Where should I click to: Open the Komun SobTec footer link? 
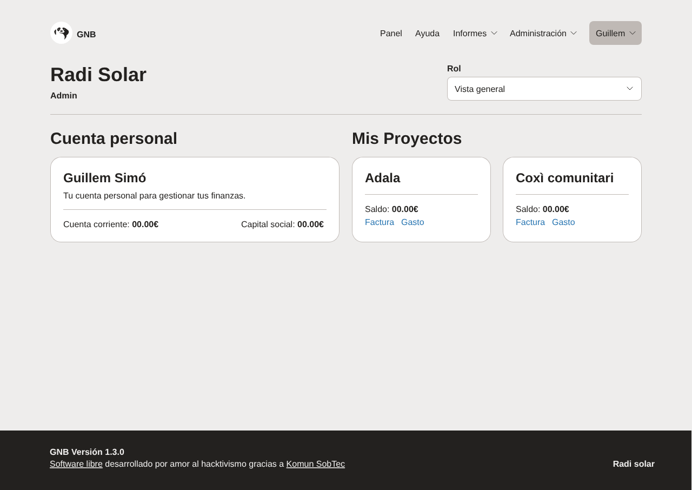tap(315, 464)
